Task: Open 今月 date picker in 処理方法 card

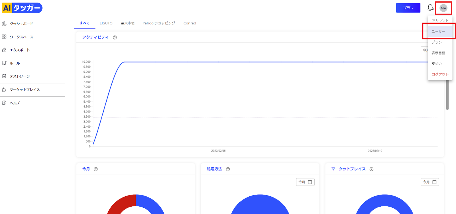Action: (305, 182)
